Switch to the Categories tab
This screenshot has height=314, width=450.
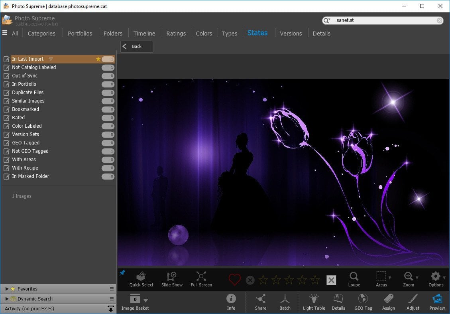coord(41,34)
